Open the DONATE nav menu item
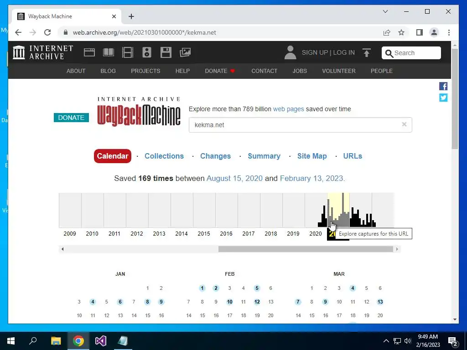This screenshot has width=467, height=350. click(220, 71)
